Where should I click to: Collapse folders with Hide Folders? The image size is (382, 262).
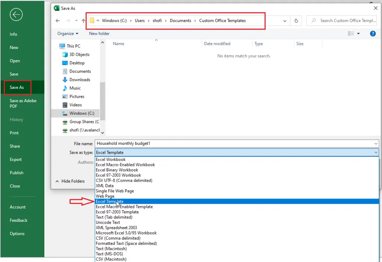pos(70,181)
